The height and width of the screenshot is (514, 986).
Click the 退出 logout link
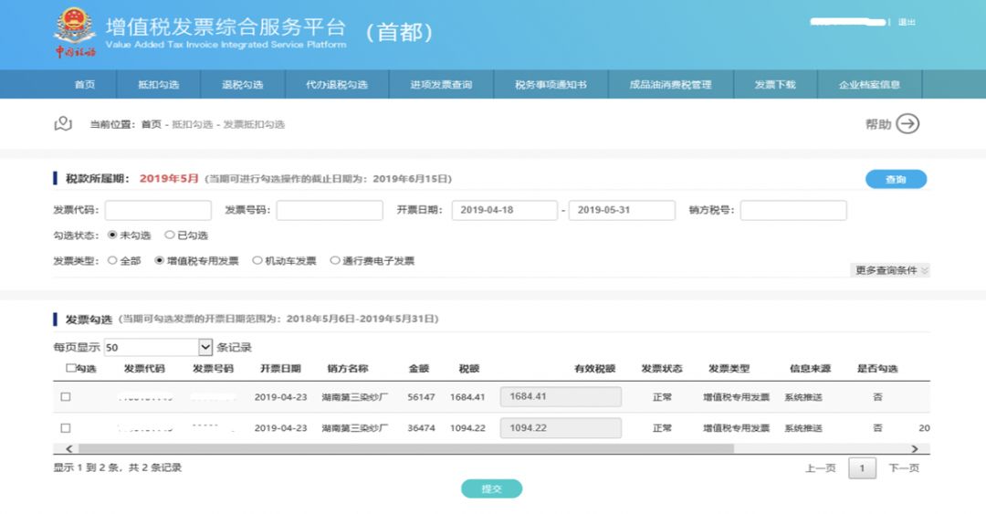(907, 22)
